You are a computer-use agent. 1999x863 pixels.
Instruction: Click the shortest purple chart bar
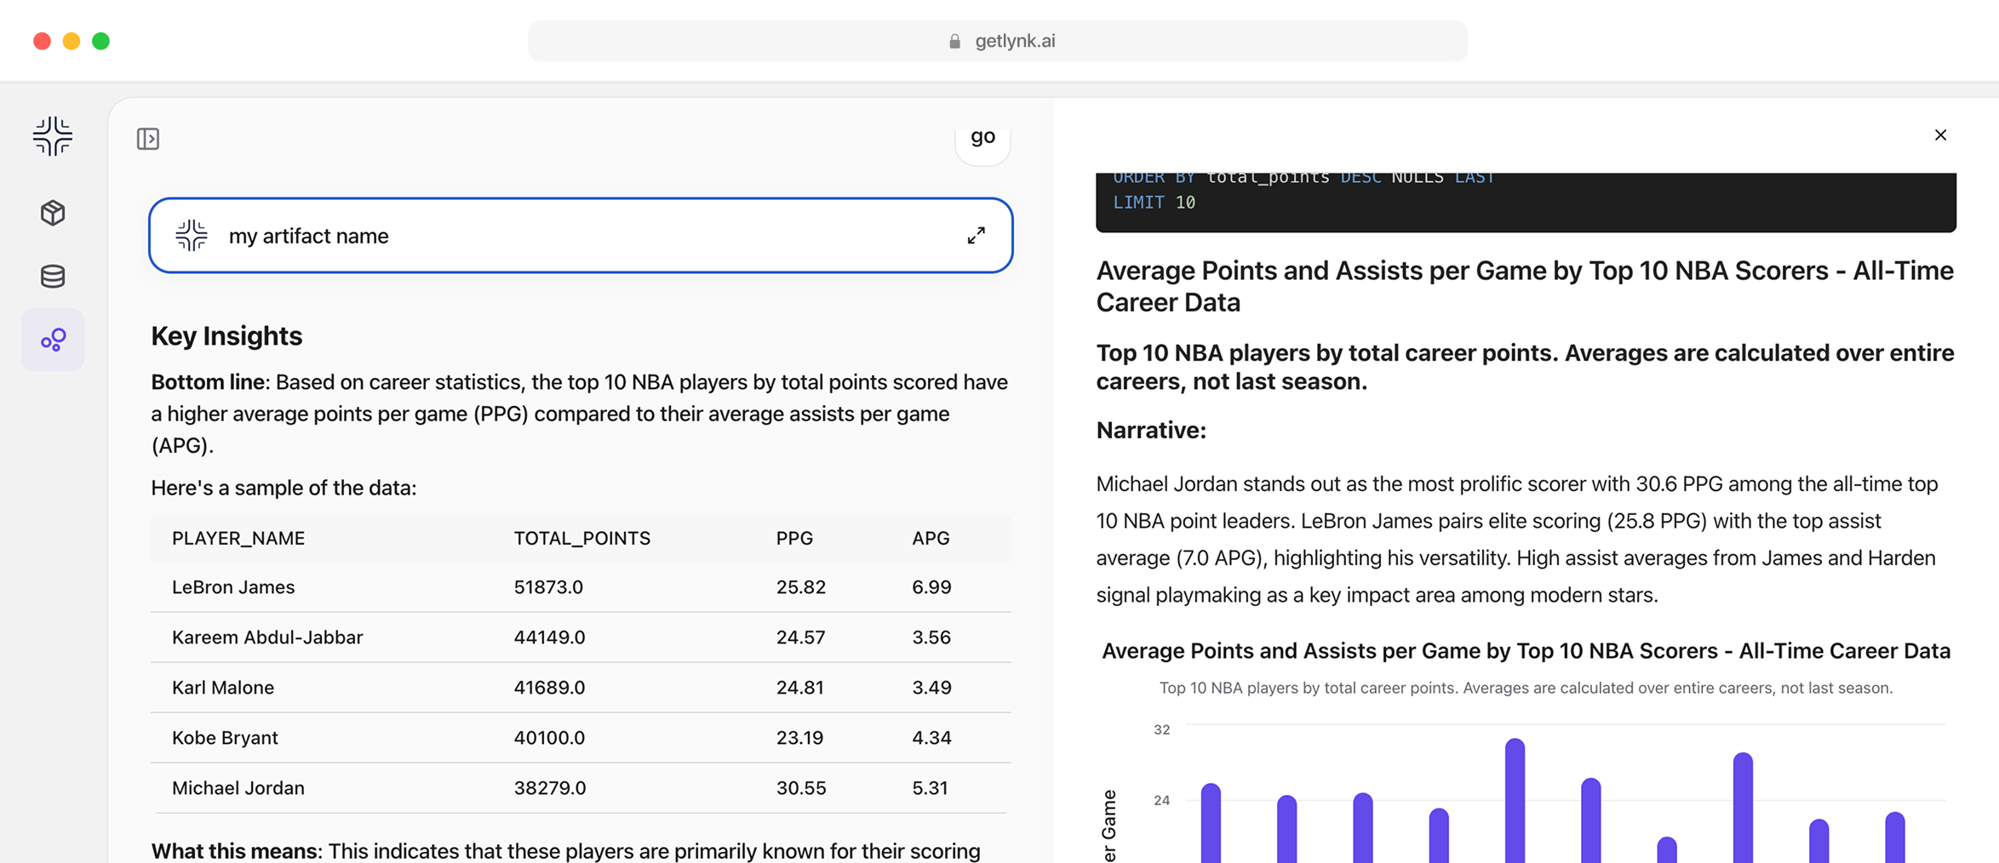[x=1667, y=850]
